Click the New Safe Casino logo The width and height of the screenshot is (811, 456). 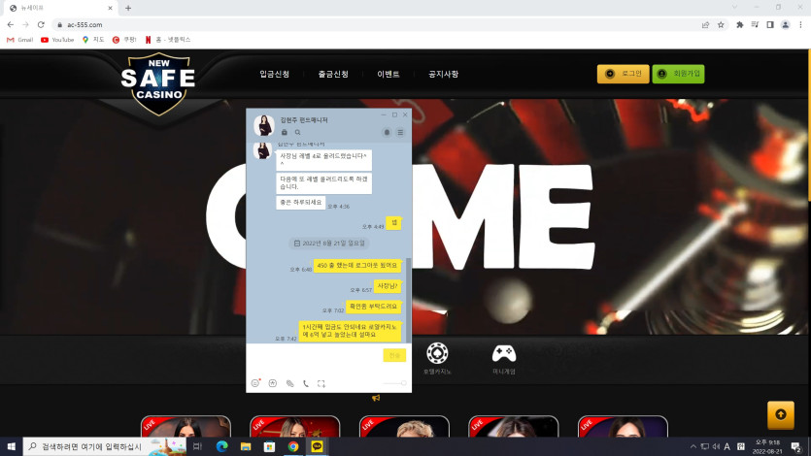point(158,84)
